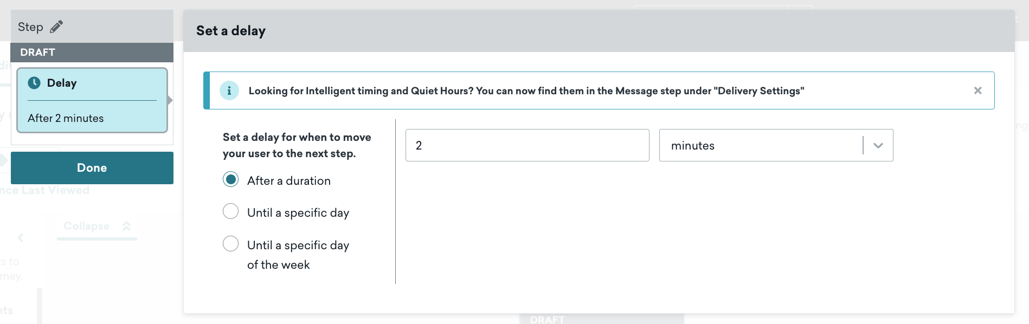Click the blue info icon in banner

pos(229,90)
